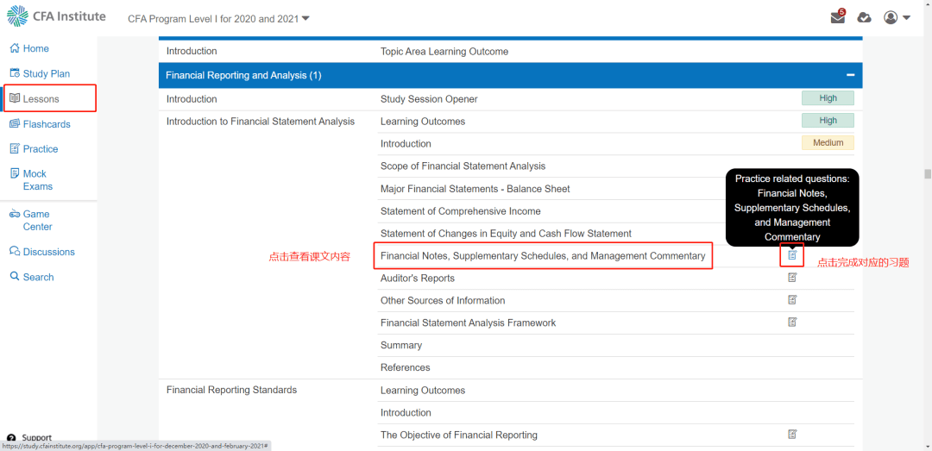Open Scope of Financial Statement Analysis
The height and width of the screenshot is (451, 932).
tap(463, 166)
